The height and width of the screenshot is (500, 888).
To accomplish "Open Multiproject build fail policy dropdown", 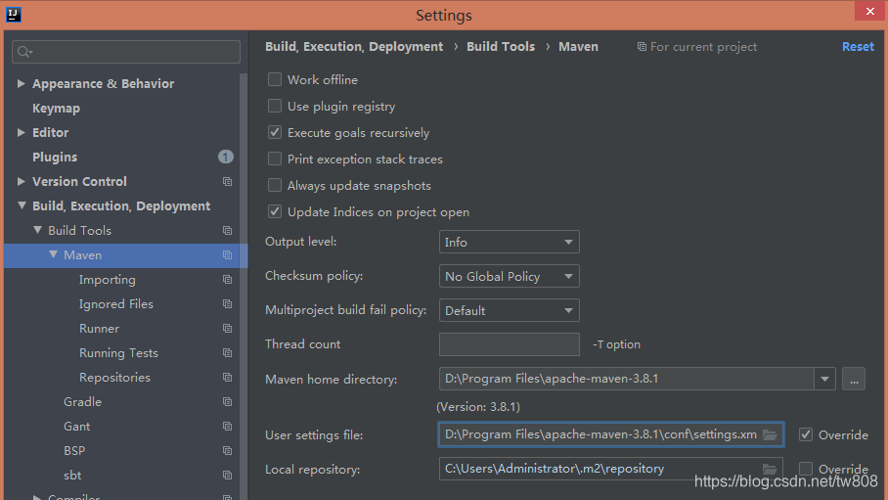I will coord(510,310).
